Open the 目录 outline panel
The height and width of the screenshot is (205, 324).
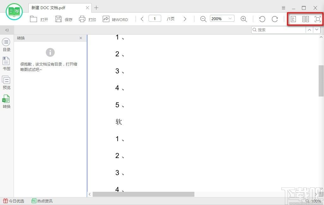tap(6, 45)
